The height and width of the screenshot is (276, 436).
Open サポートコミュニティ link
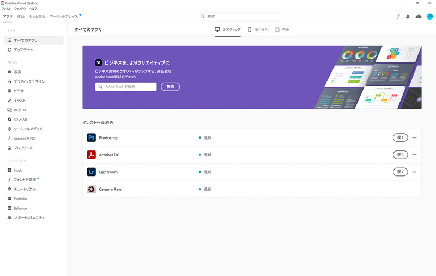26,217
